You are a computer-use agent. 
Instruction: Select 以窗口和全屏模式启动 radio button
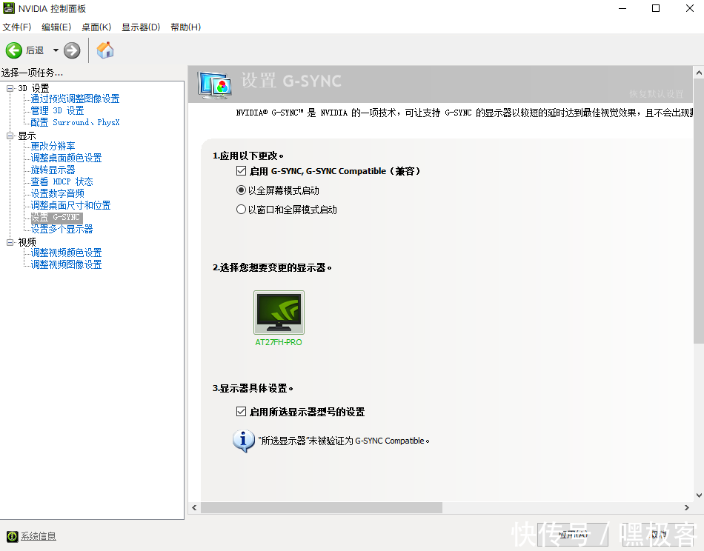tap(241, 210)
